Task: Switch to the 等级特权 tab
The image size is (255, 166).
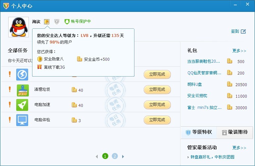Action: tap(199, 132)
